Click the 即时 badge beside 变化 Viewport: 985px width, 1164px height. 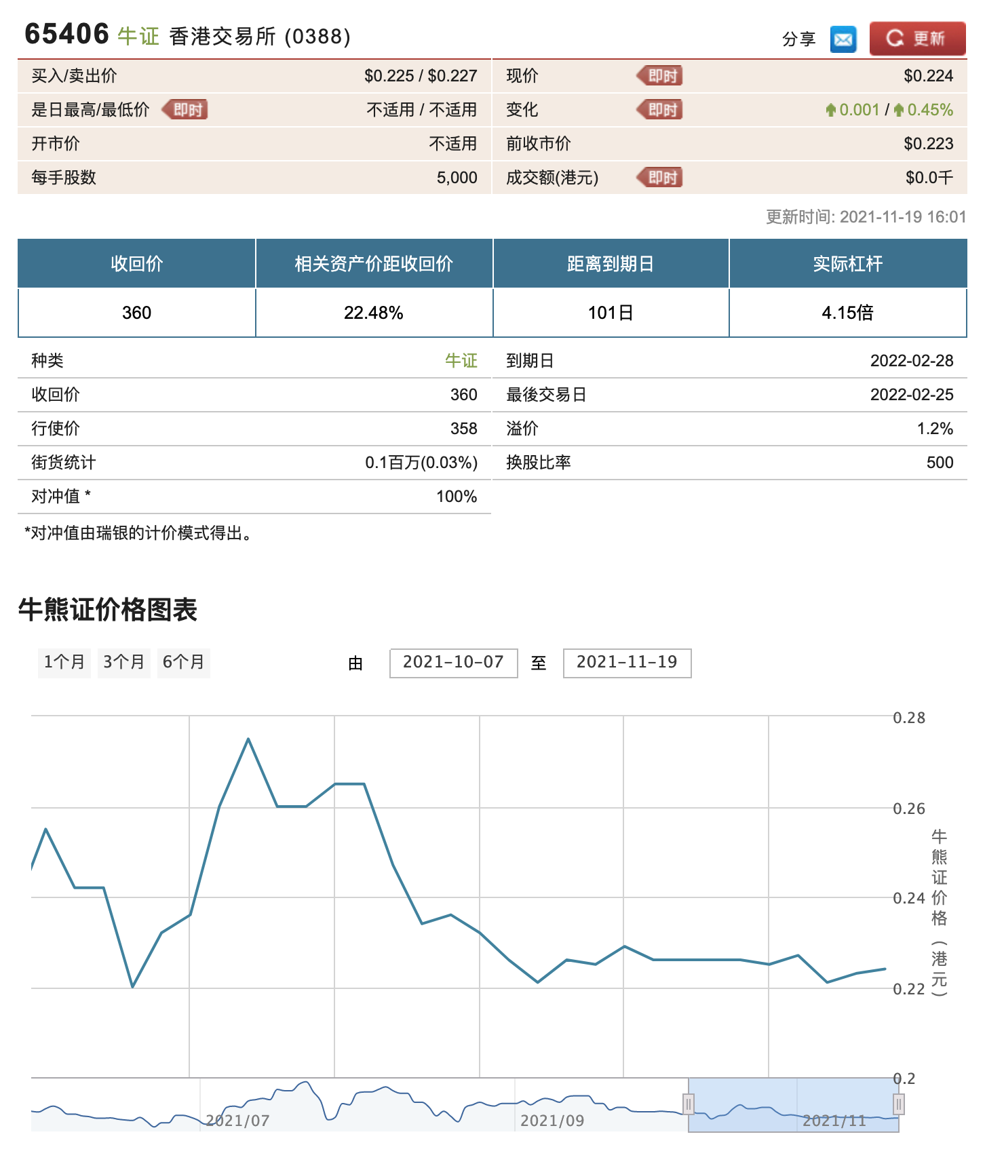[x=660, y=110]
